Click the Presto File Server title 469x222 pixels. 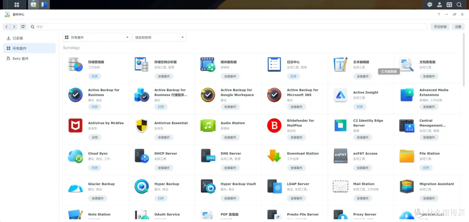[x=303, y=214]
